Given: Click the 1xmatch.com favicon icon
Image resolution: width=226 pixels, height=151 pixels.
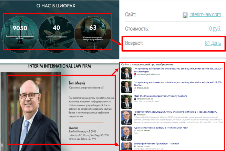Looking at the screenshot, I should [135, 146].
